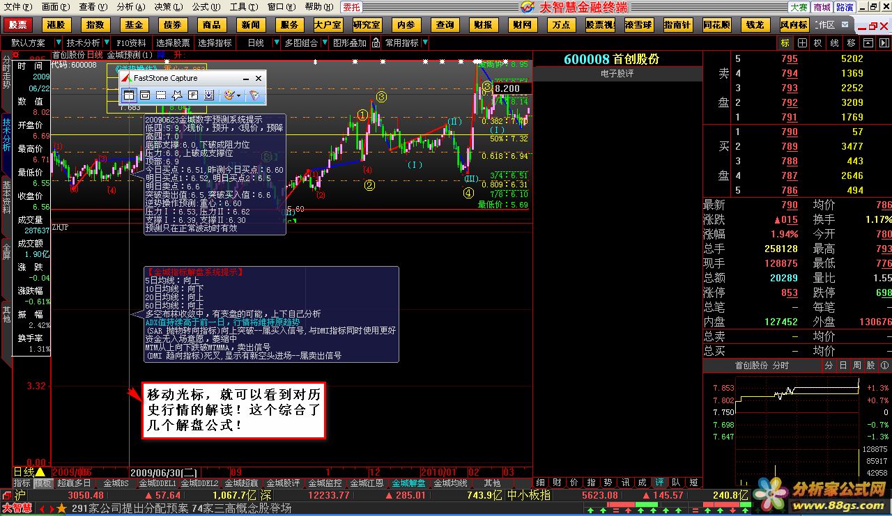Click FastStone capture window/object icon
This screenshot has height=516, width=892.
[145, 95]
